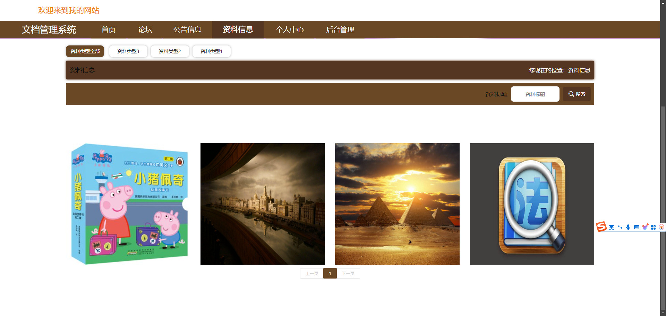Open the soft keyboard icon in Sogou bar
Screen dimensions: 666x316
click(637, 227)
